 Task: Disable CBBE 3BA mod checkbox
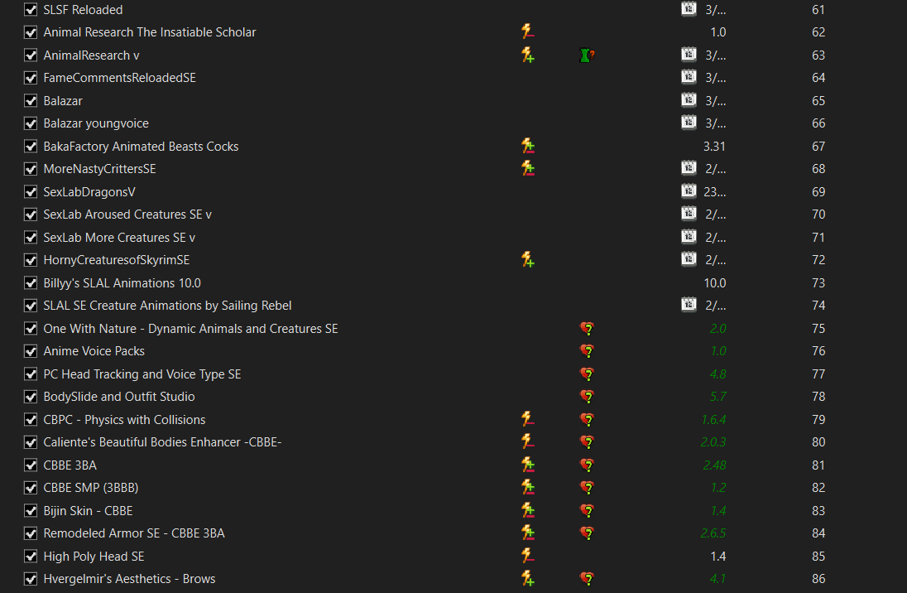(31, 465)
